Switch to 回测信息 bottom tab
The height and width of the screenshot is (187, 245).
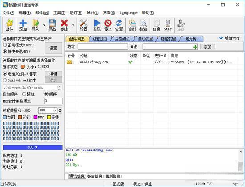113,176
